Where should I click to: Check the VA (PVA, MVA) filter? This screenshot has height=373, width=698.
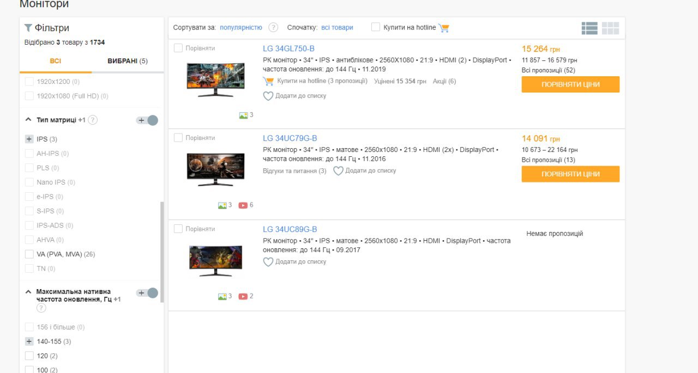coord(29,254)
